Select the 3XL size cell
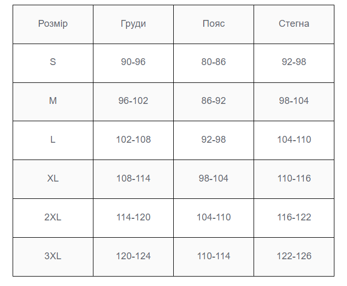This screenshot has height=286, width=347. (53, 257)
